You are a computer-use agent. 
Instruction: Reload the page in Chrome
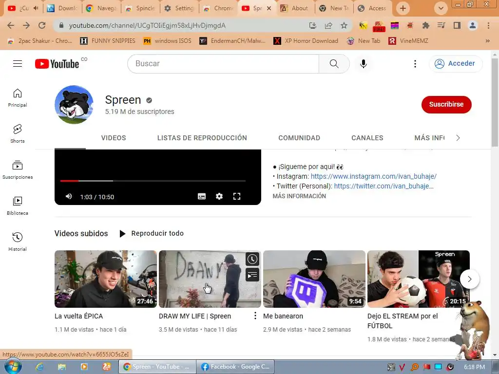click(x=42, y=25)
